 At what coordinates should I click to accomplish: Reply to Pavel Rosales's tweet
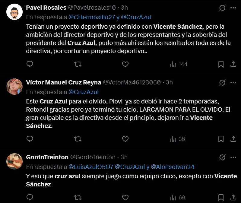point(30,64)
